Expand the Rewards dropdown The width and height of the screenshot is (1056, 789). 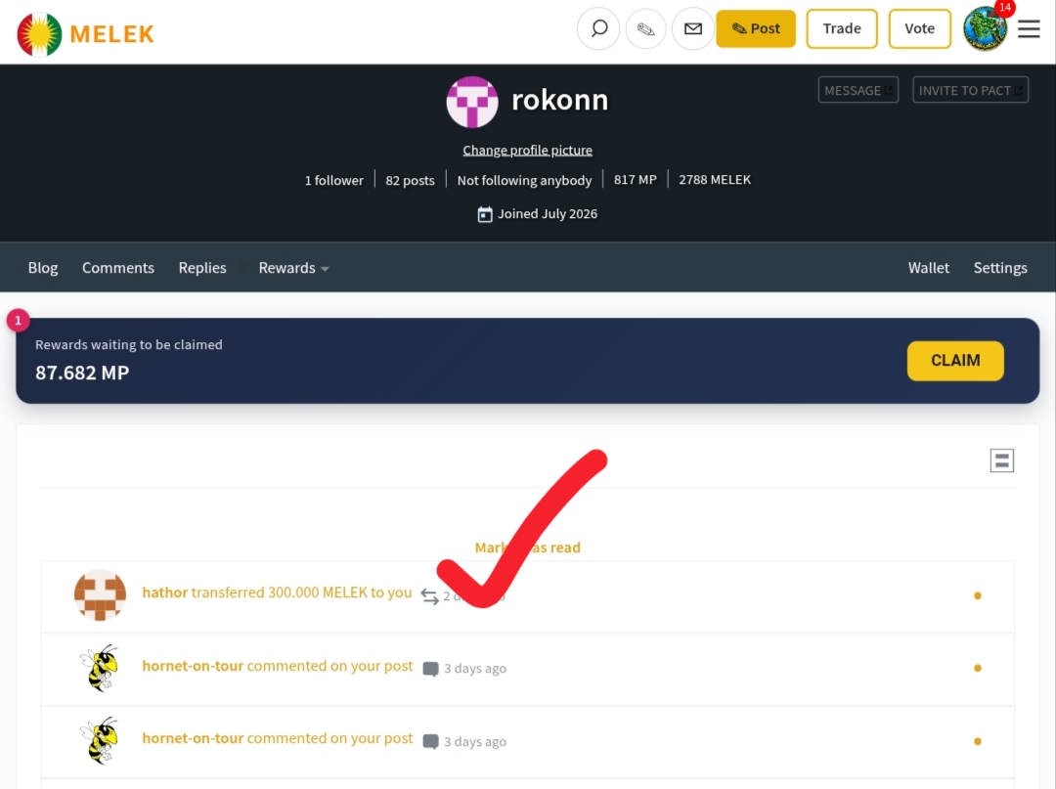(x=293, y=268)
